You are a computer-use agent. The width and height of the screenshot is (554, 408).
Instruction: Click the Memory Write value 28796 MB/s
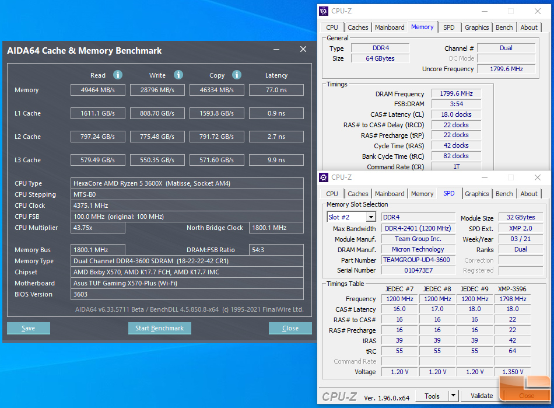point(157,90)
